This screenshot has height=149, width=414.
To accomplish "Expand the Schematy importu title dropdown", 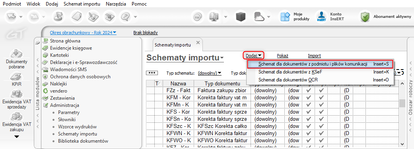I will click(185, 58).
